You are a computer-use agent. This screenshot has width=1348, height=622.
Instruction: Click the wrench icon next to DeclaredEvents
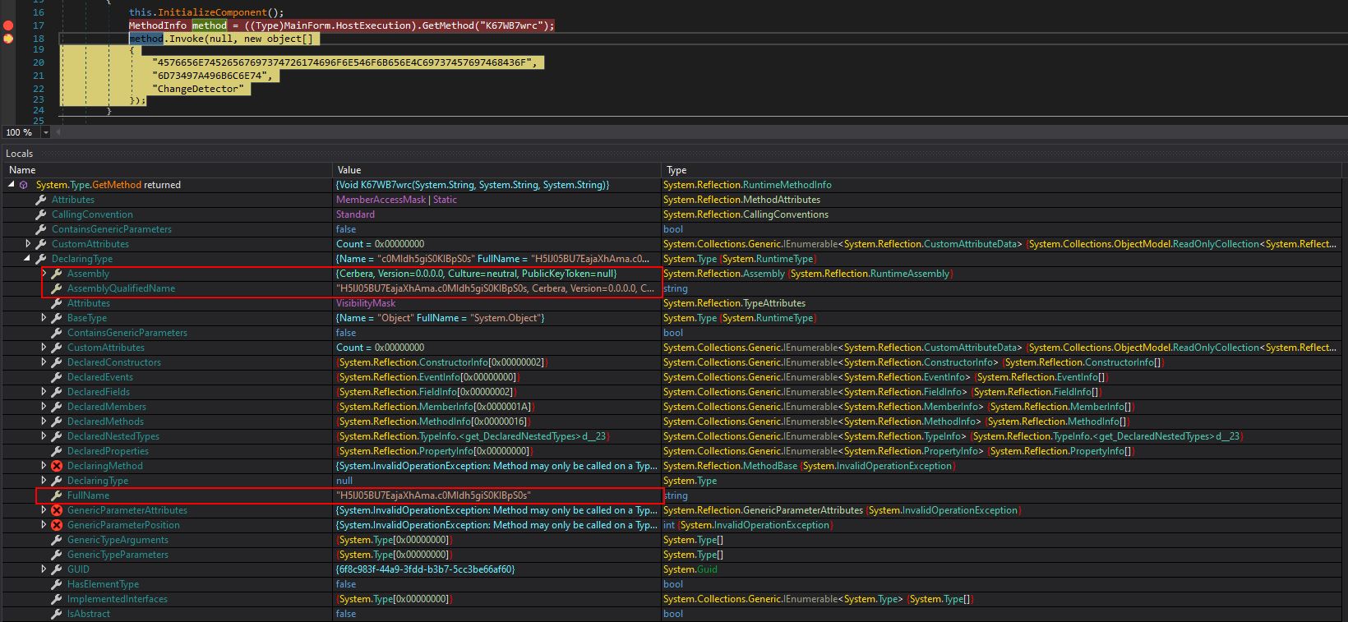tap(56, 377)
